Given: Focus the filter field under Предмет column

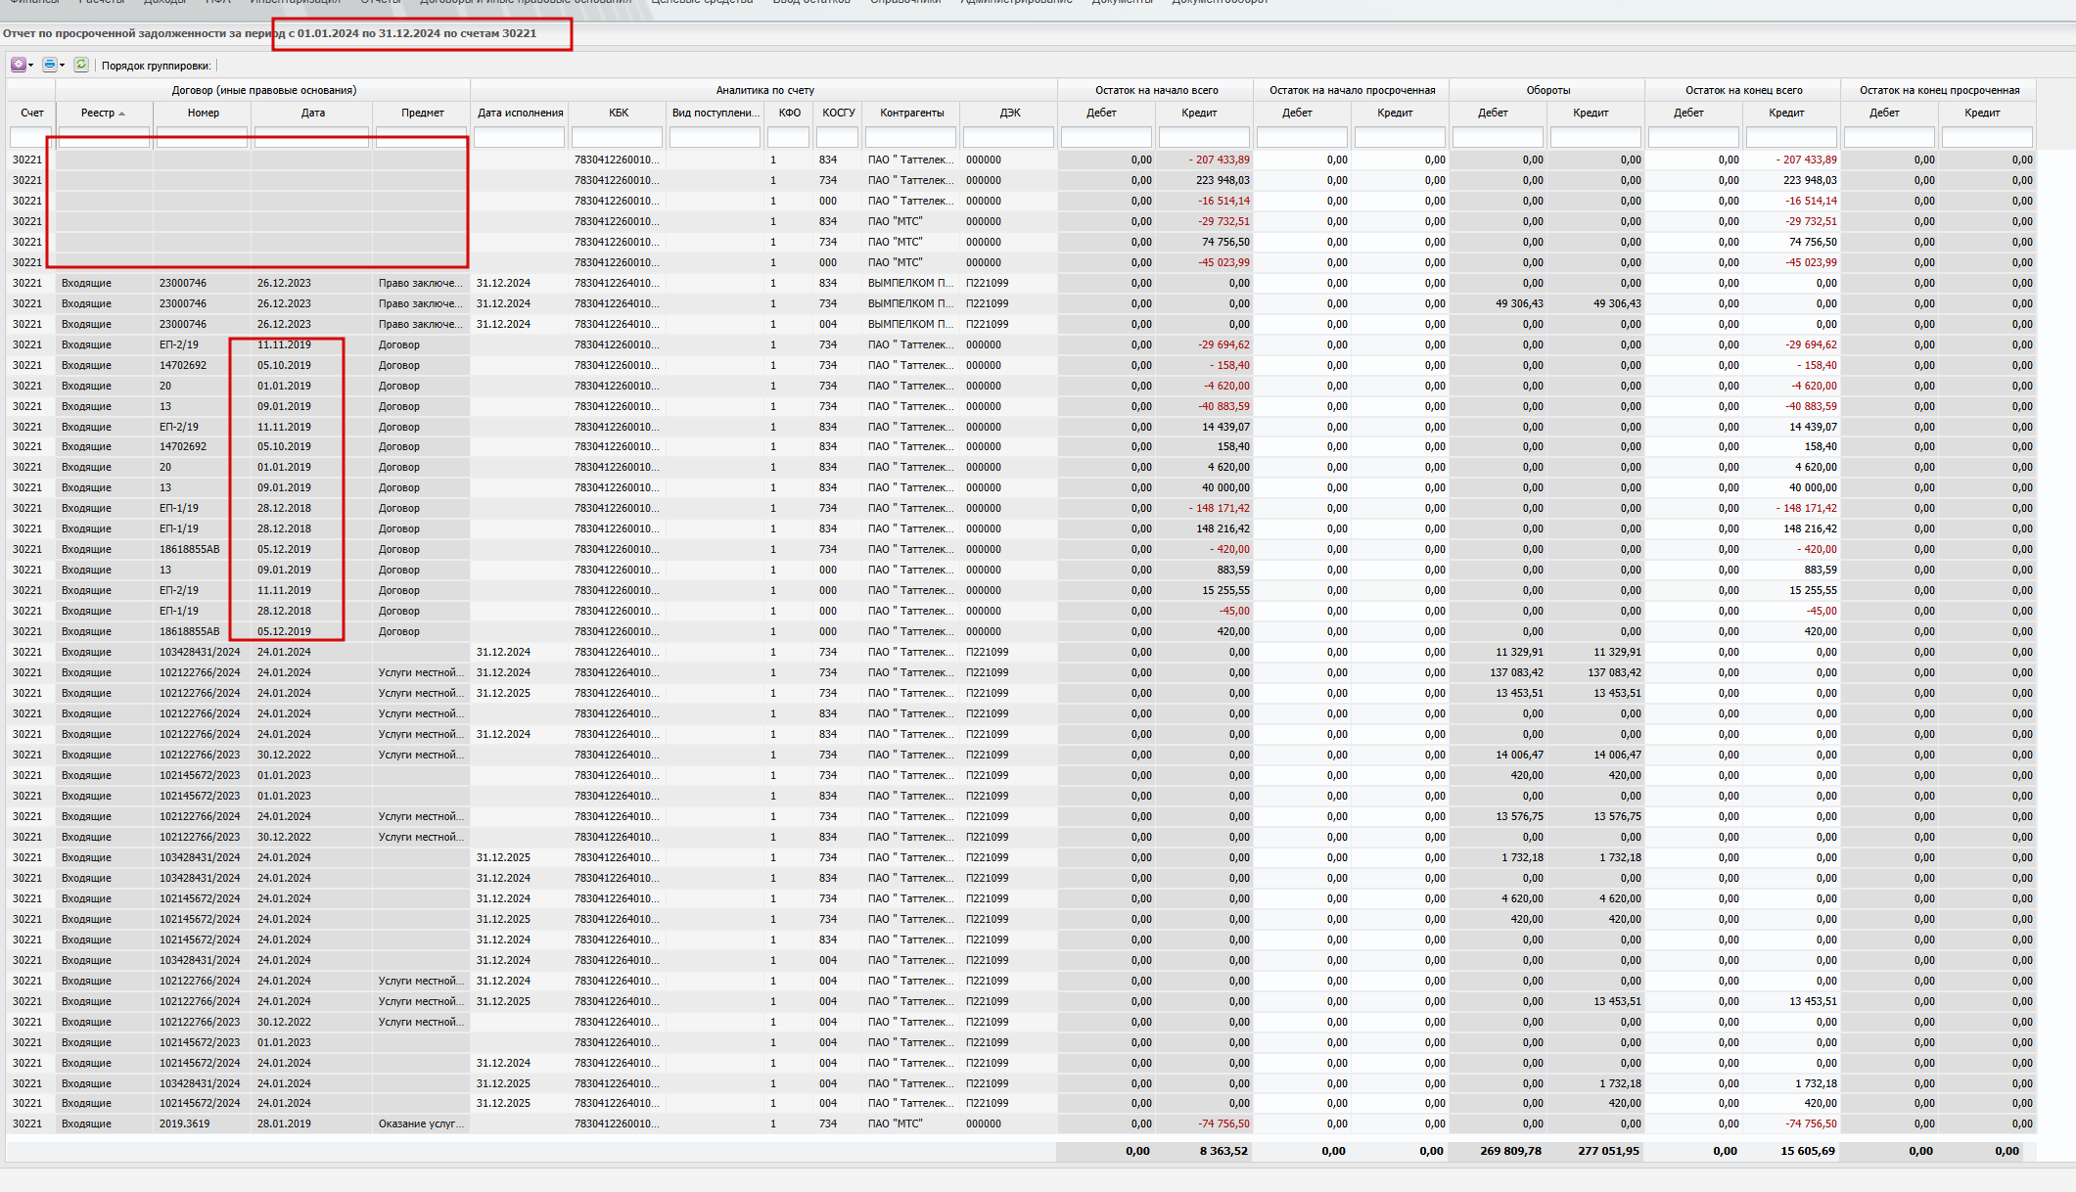Looking at the screenshot, I should point(422,137).
